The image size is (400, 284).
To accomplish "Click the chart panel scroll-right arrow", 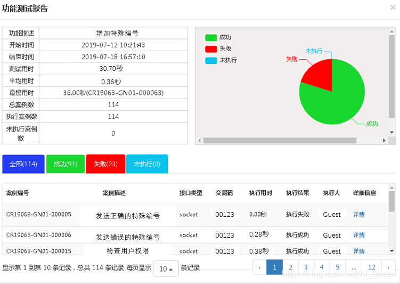I will point(384,140).
